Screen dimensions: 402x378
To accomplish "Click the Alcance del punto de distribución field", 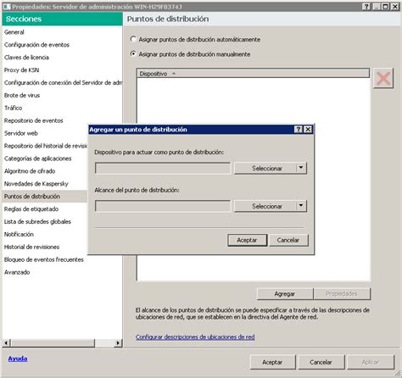I will pos(163,206).
